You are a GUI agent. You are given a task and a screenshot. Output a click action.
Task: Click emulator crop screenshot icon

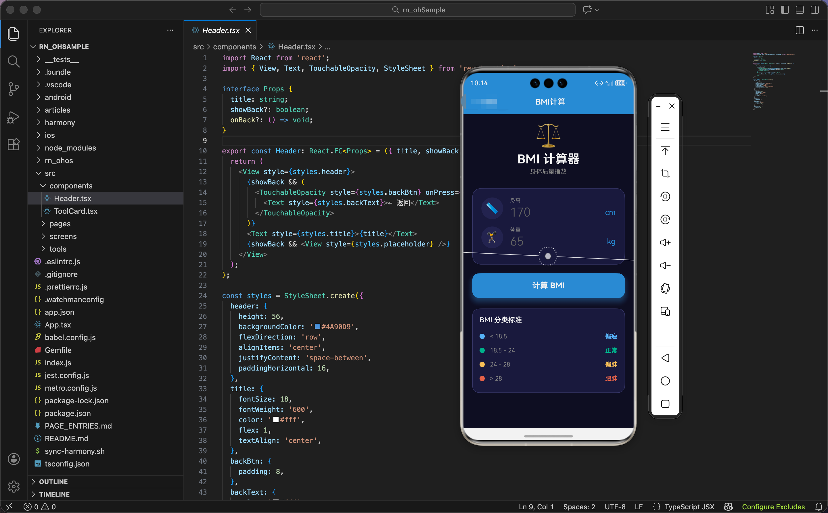(x=665, y=174)
